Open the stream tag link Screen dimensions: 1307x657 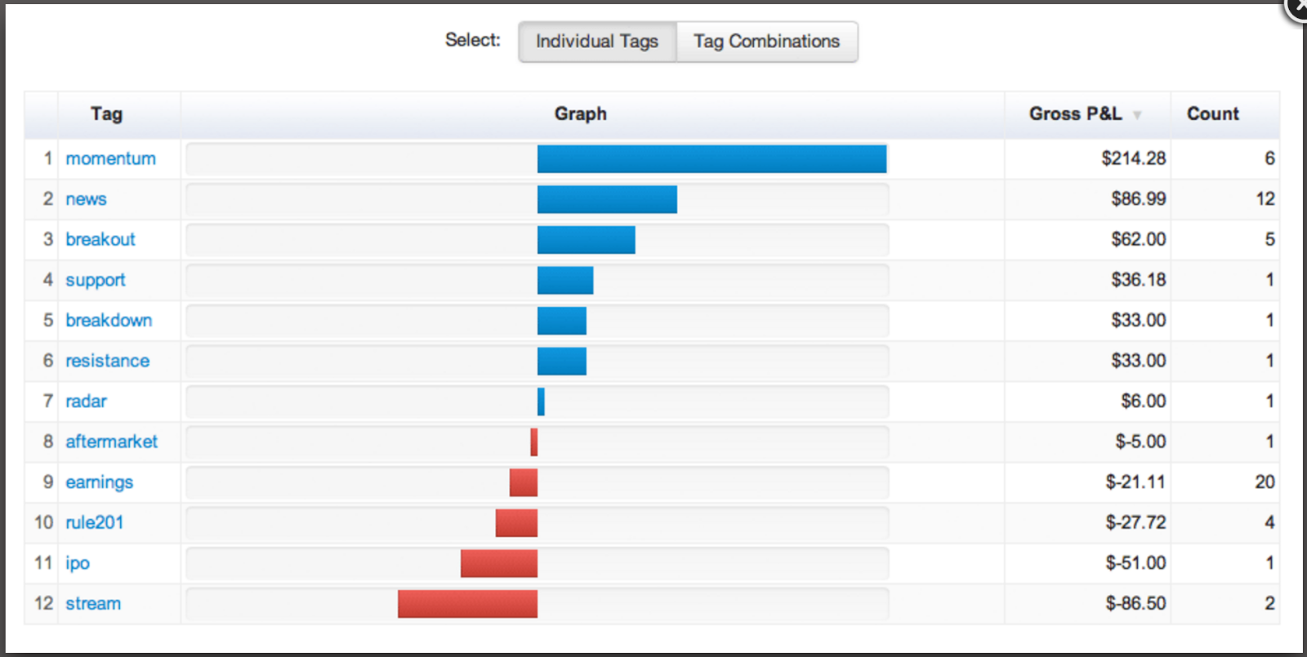(x=93, y=603)
